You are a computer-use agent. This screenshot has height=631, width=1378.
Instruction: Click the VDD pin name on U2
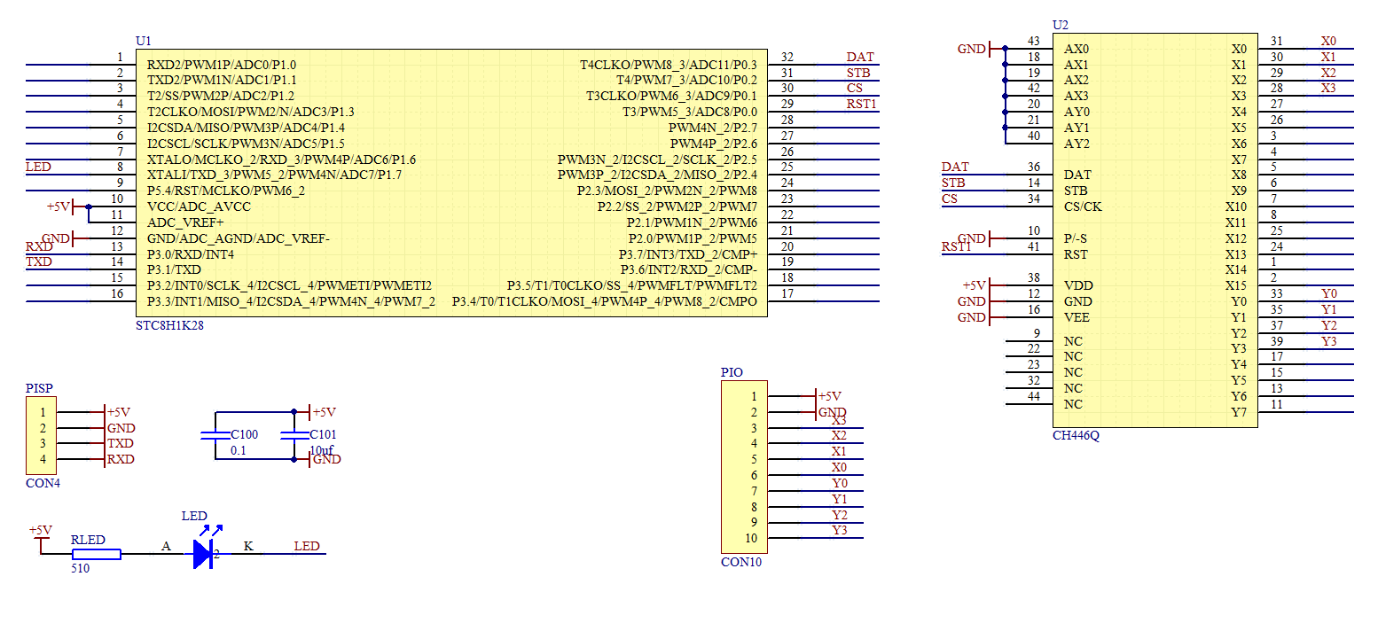pos(1077,285)
